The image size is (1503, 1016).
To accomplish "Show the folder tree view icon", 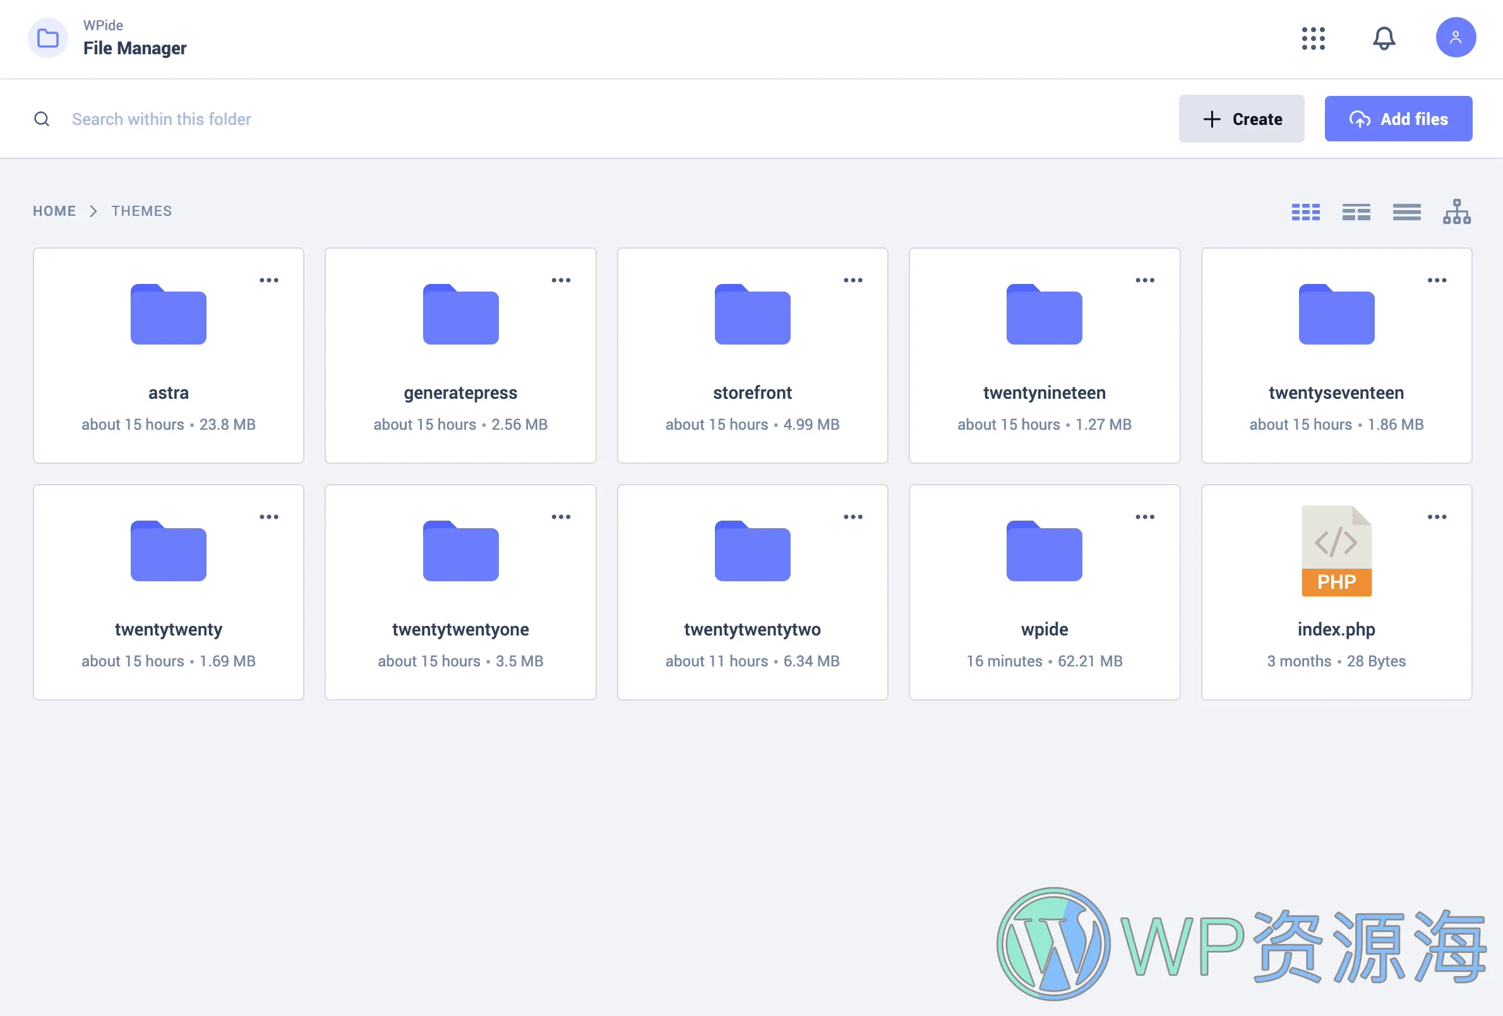I will coord(1456,211).
